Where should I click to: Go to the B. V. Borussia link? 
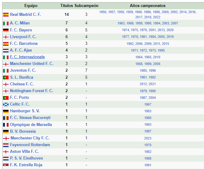click(x=23, y=131)
